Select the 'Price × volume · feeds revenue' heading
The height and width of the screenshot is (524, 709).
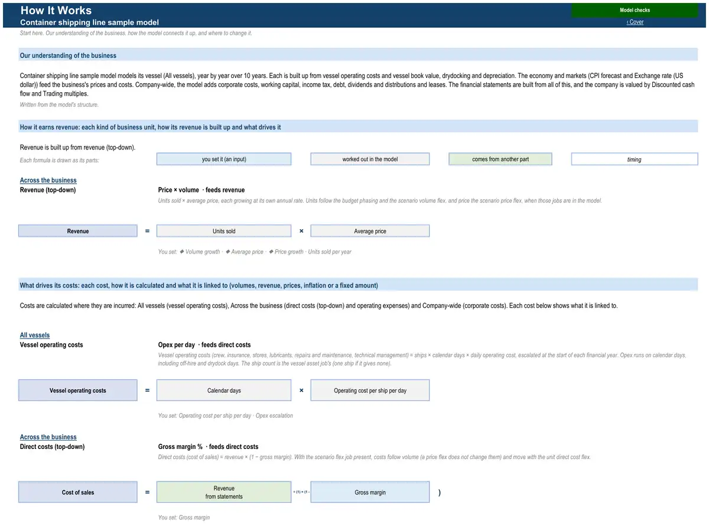tap(201, 190)
